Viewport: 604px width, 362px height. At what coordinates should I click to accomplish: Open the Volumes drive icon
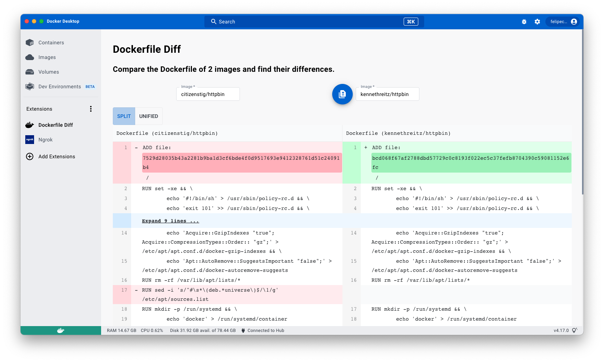30,72
